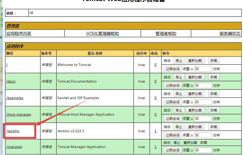Select 'Tomcat Manager Application' display name text
The image size is (243, 155).
coord(81,147)
